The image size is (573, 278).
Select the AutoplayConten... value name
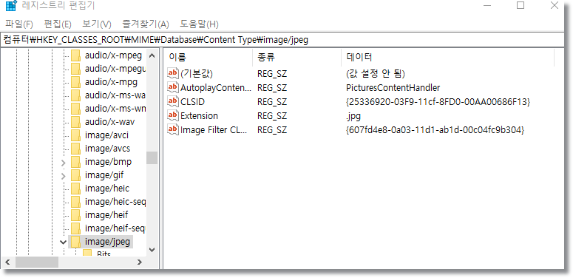tap(216, 88)
